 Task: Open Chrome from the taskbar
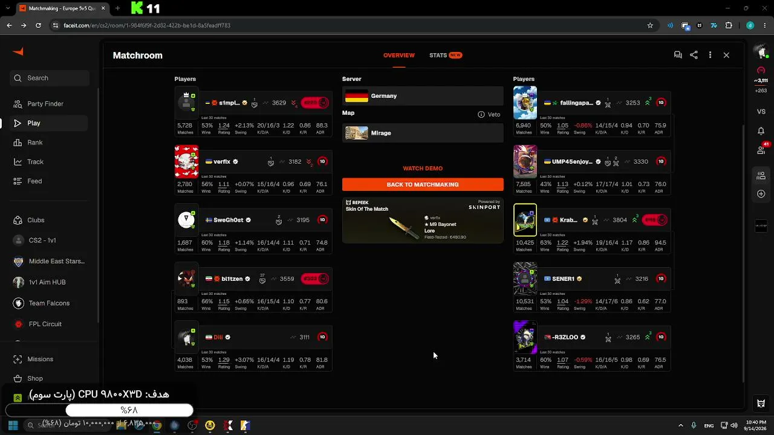[x=157, y=425]
